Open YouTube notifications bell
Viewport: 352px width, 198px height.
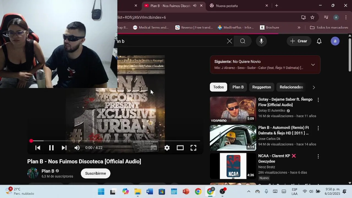(319, 41)
